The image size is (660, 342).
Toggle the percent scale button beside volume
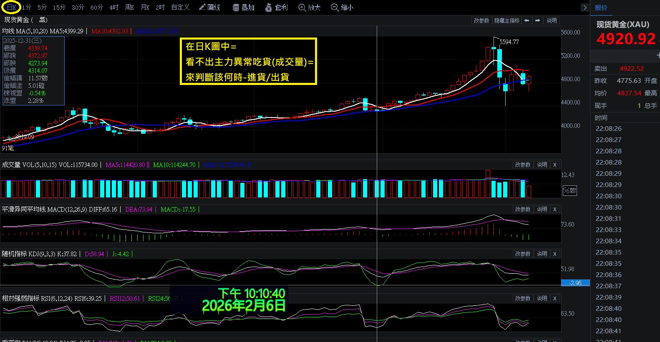pos(569,191)
